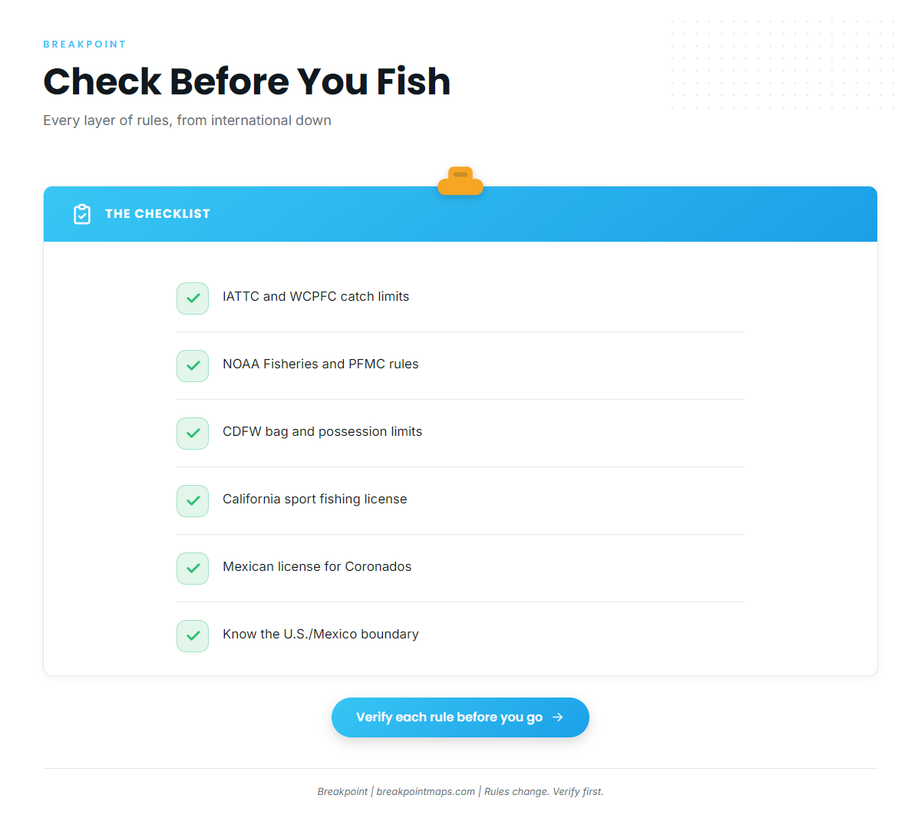Image resolution: width=921 pixels, height=818 pixels.
Task: Toggle CDFW bag and possession limits checkbox
Action: click(193, 434)
